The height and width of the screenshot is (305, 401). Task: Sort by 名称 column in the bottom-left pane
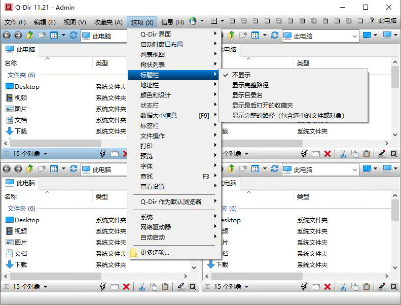pyautogui.click(x=11, y=197)
